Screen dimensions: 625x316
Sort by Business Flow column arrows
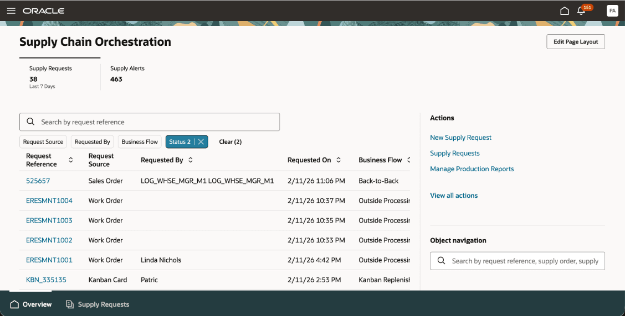(408, 160)
